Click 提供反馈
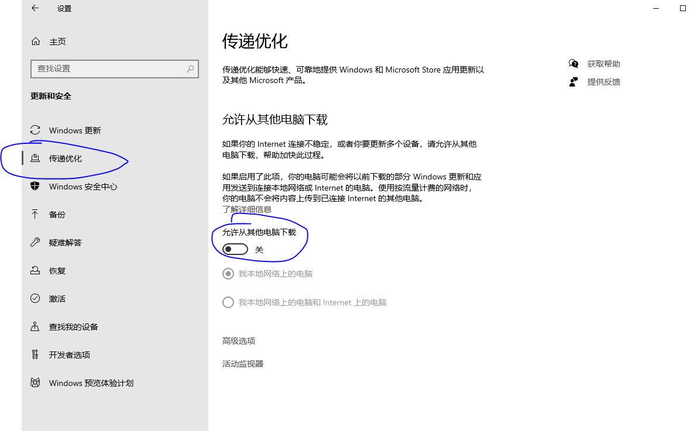The image size is (690, 431). pos(603,82)
